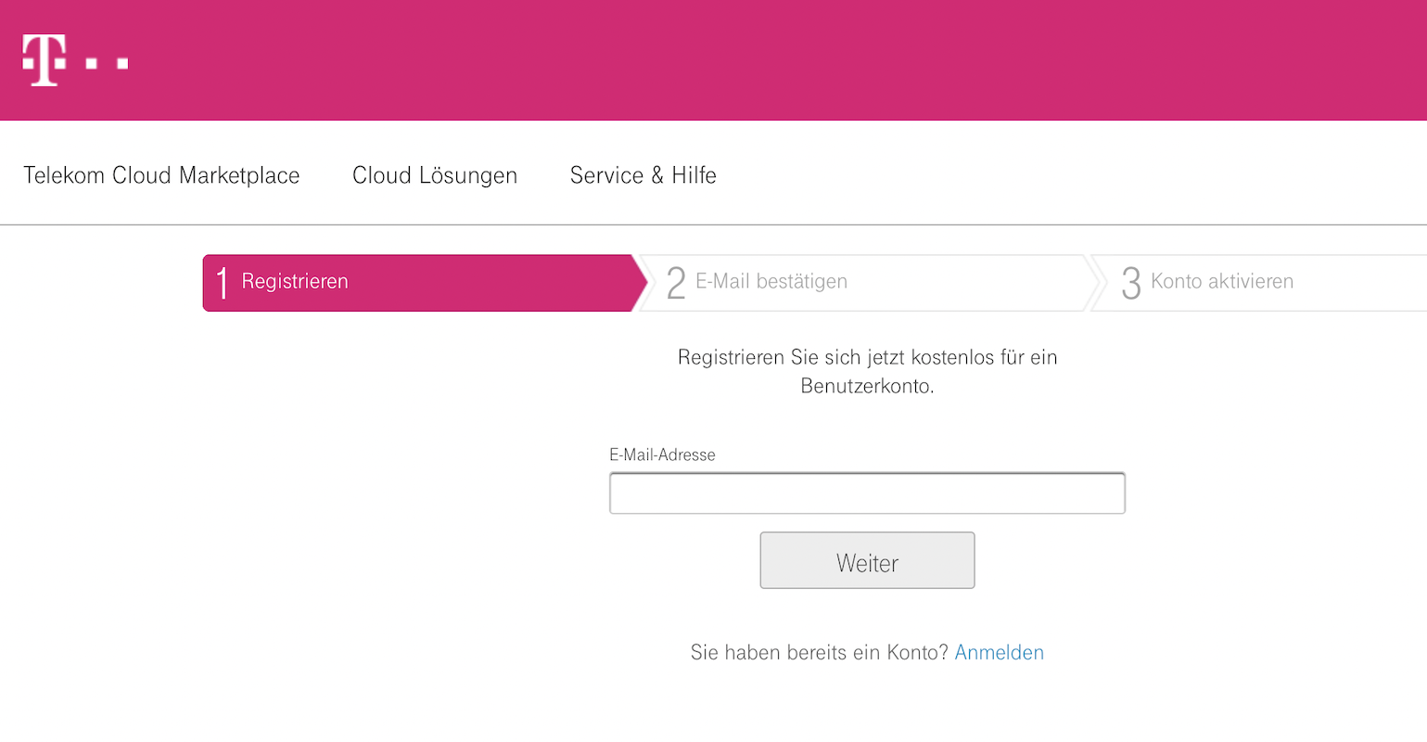The image size is (1427, 742).
Task: Click the empty magenta header banner area
Action: point(742,60)
